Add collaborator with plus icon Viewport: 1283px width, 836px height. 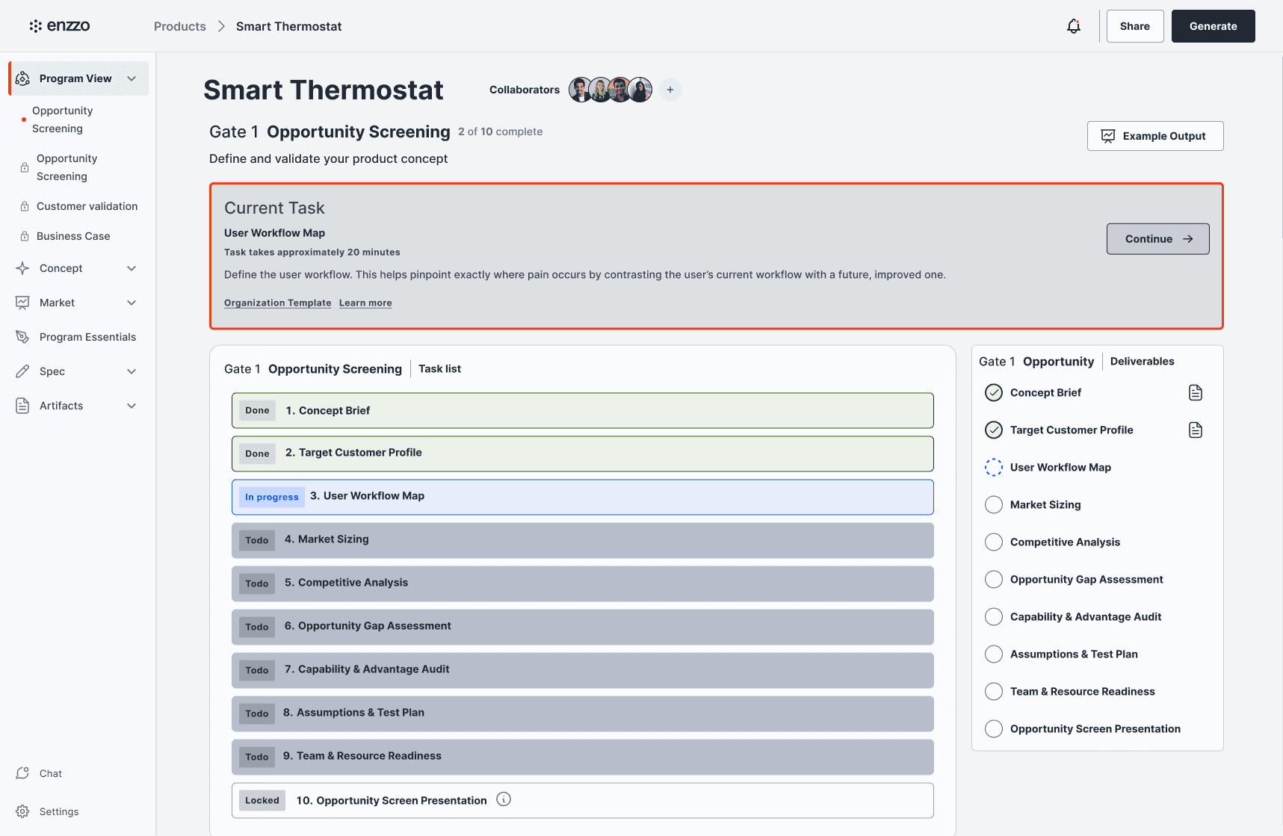[x=670, y=90]
